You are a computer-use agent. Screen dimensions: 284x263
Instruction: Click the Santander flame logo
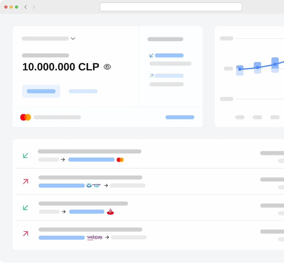(x=110, y=212)
